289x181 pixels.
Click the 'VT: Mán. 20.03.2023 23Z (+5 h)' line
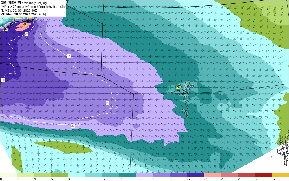pos(23,14)
